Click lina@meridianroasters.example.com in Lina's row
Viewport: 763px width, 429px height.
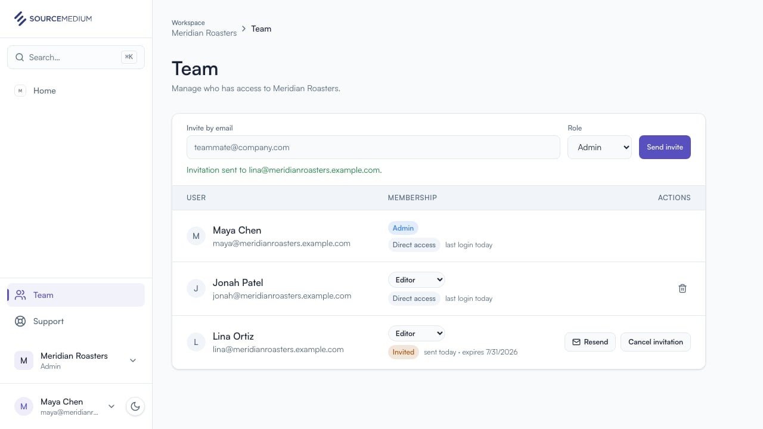click(x=278, y=349)
